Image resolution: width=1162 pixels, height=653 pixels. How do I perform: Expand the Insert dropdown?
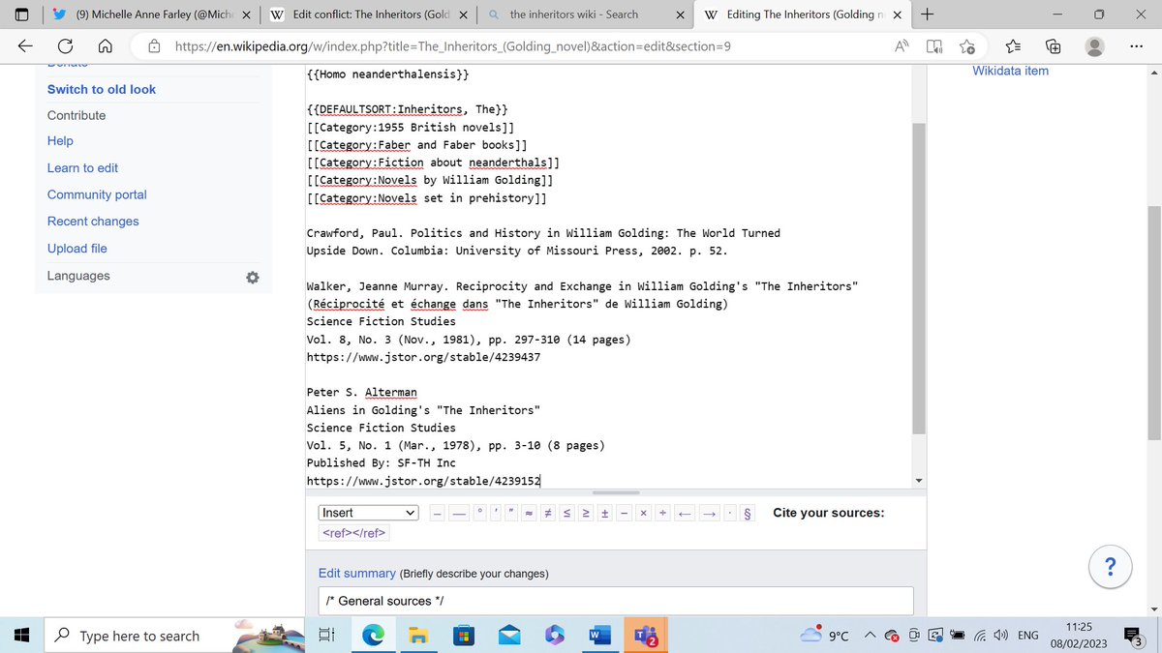point(368,513)
